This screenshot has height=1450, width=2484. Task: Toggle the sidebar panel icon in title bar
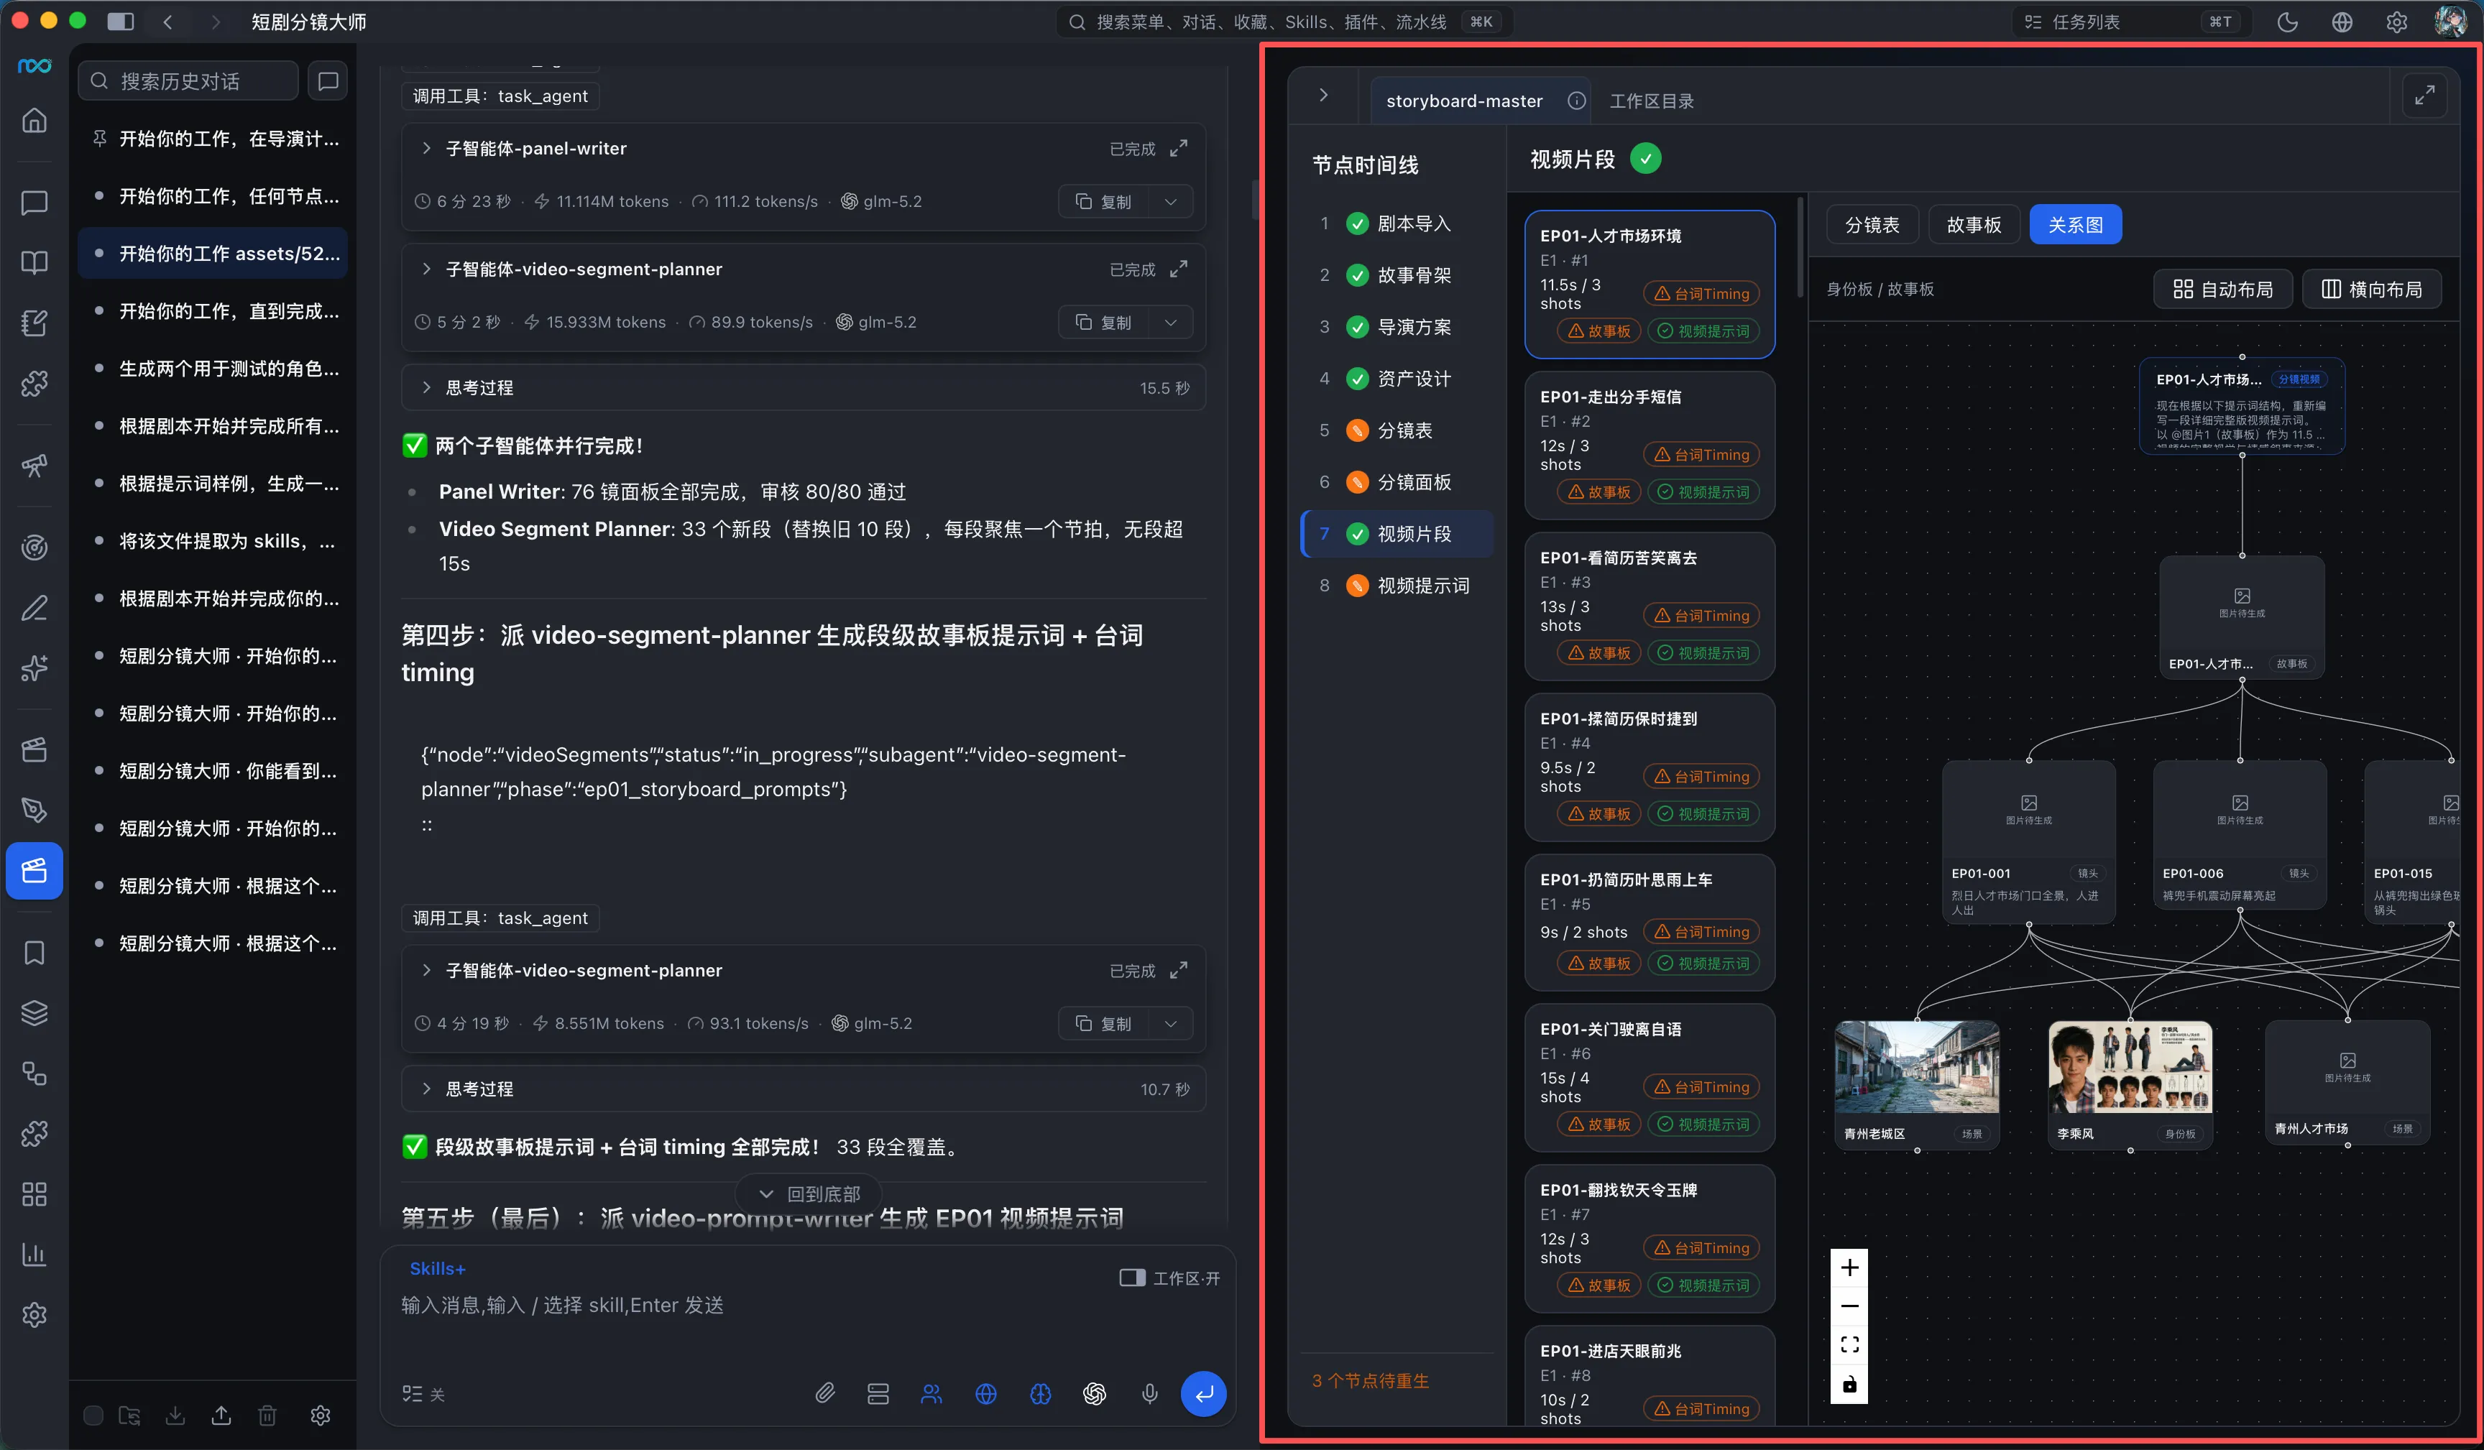pyautogui.click(x=120, y=22)
